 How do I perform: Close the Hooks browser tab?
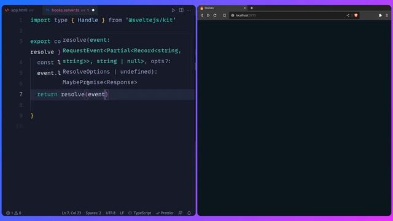[x=244, y=8]
